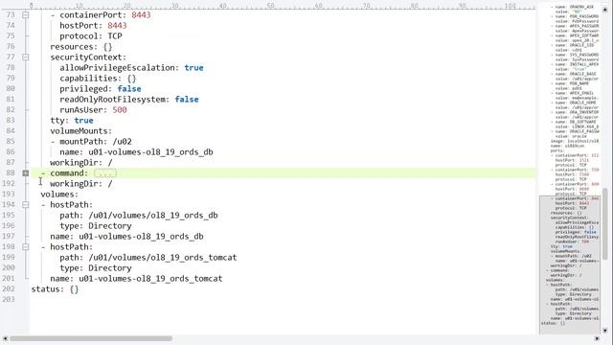Click 'path: /u01/volumes/ol8_19_ords_tomcat' line
This screenshot has height=345, width=613.
tap(148, 258)
